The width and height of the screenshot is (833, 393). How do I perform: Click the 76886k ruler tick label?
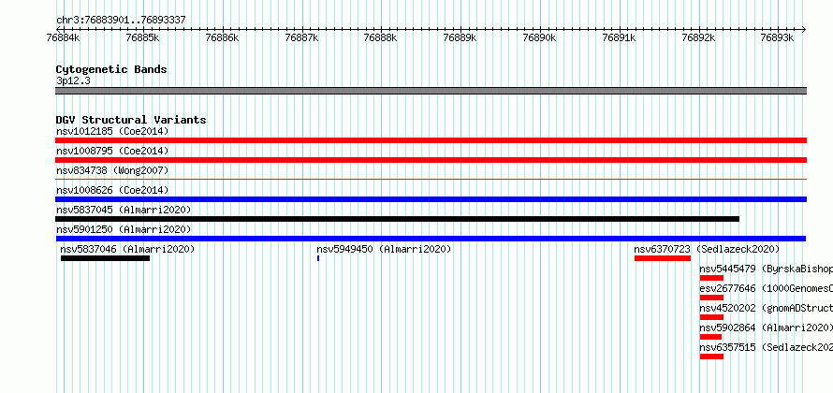coord(222,37)
